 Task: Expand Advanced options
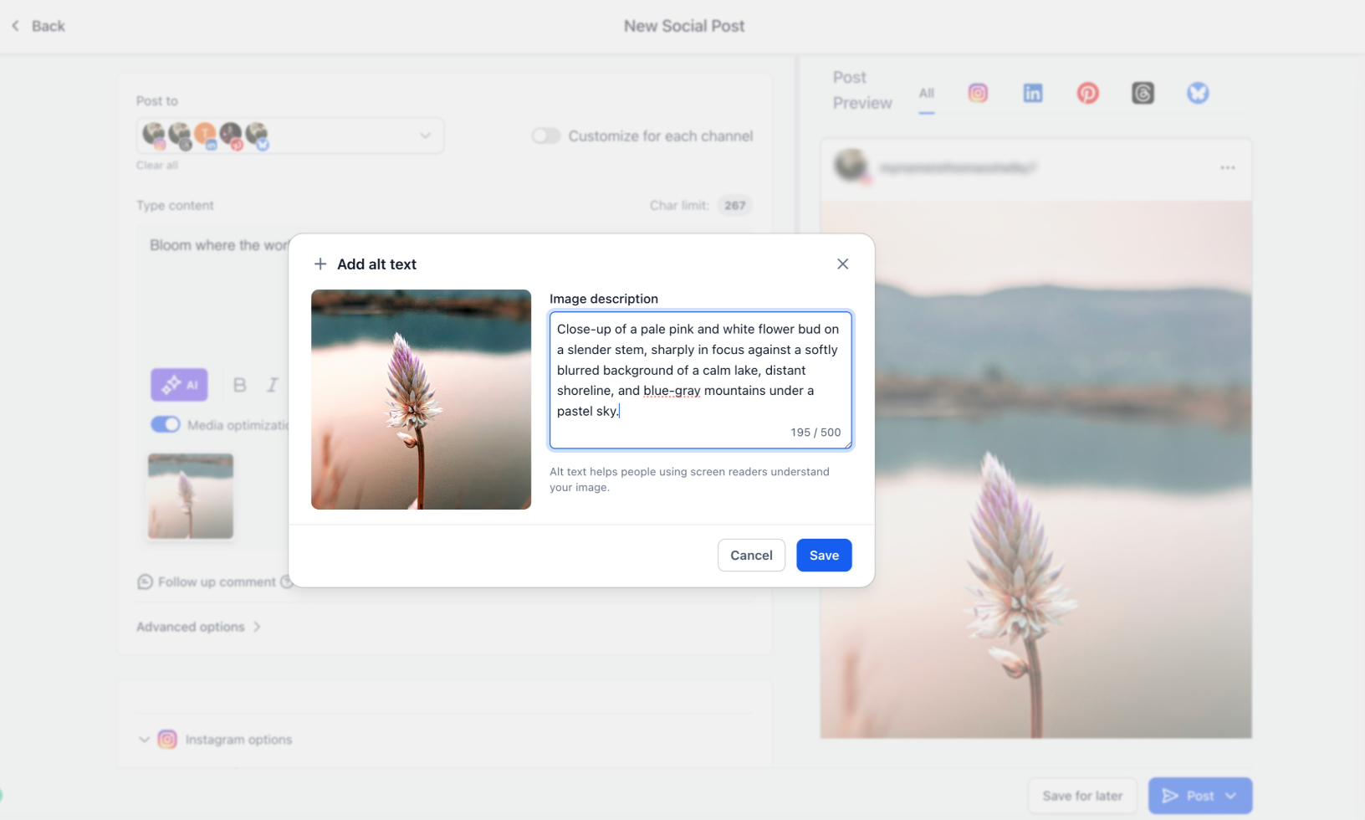point(199,627)
